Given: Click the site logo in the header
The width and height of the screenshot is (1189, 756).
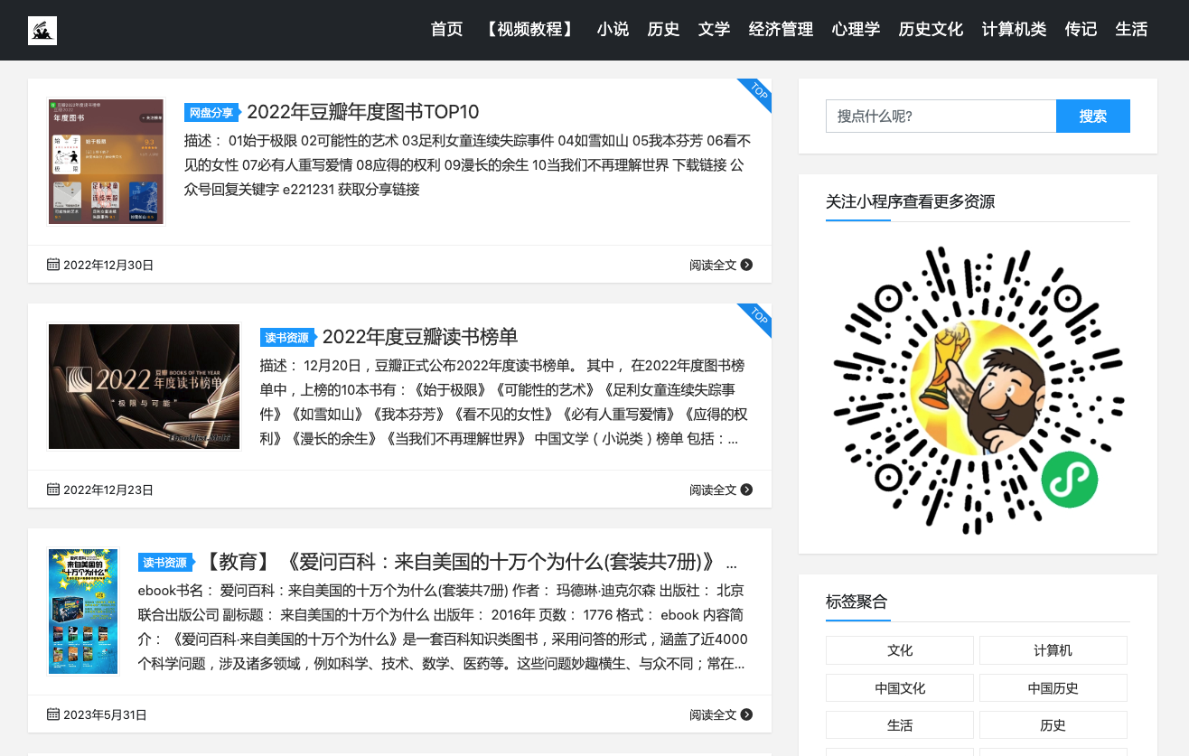Looking at the screenshot, I should 42,31.
